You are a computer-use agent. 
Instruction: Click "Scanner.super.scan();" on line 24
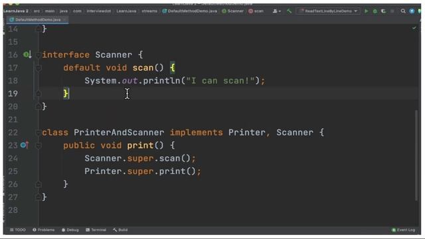point(140,158)
